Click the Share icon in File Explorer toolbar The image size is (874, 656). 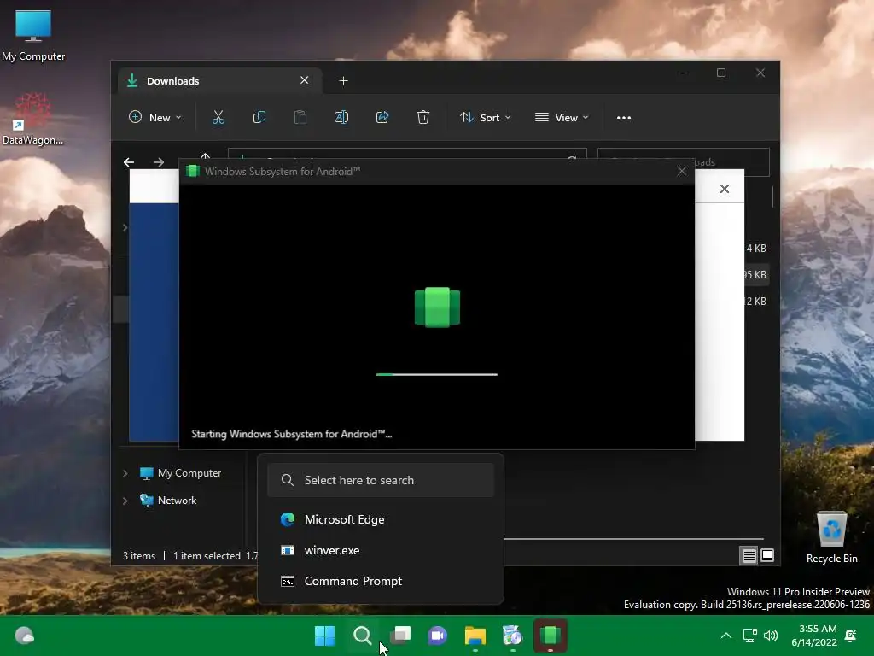point(382,117)
